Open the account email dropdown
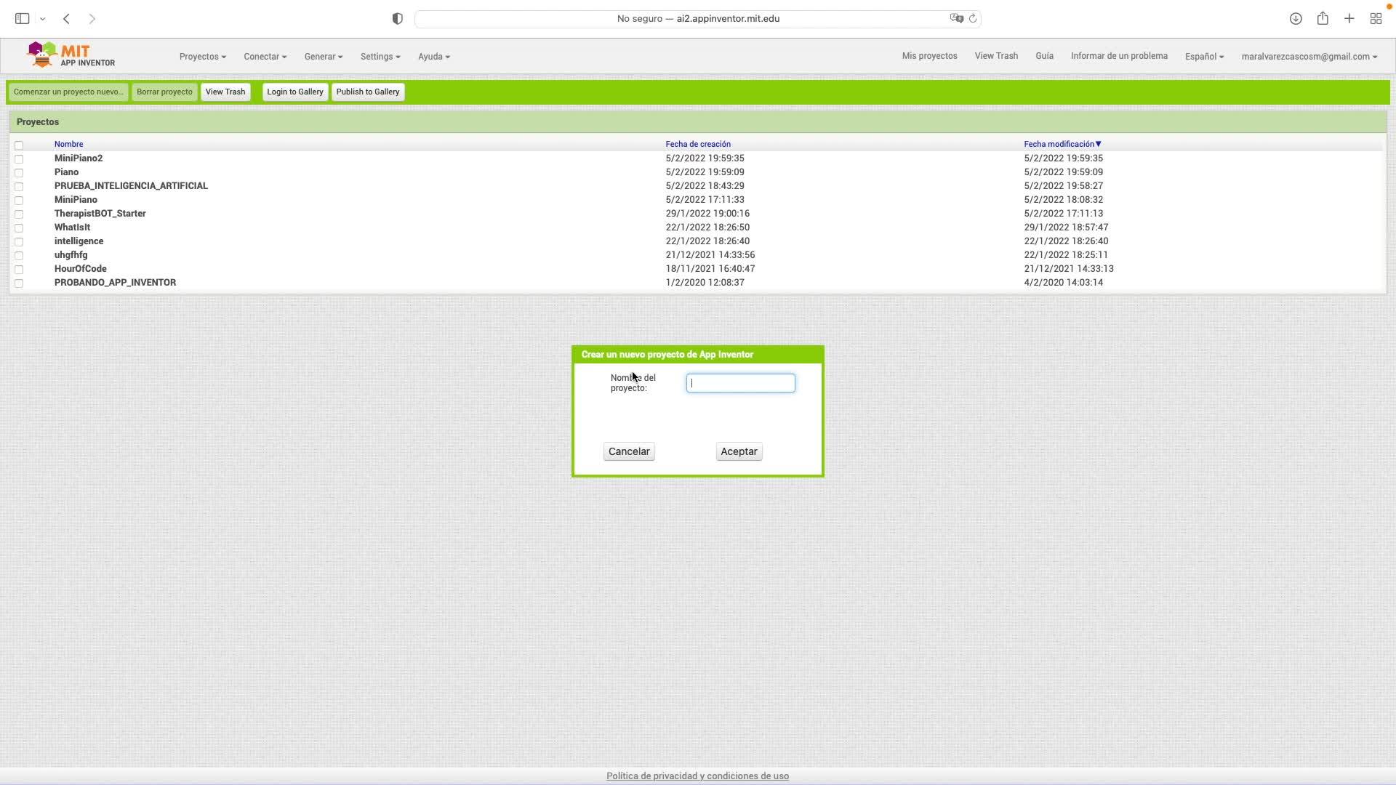This screenshot has height=785, width=1396. click(1309, 57)
